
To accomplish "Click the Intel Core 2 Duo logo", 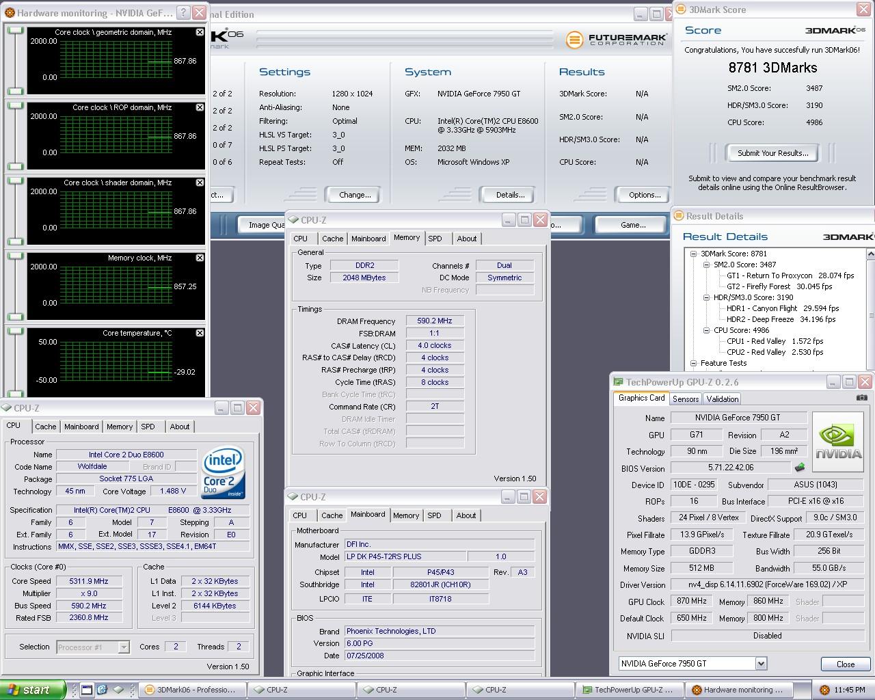I will (x=223, y=473).
